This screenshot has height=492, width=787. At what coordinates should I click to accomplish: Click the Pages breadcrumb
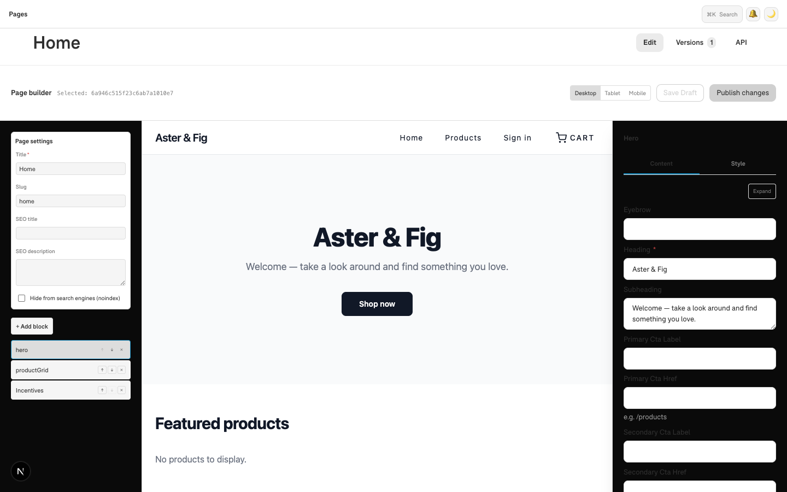point(18,14)
